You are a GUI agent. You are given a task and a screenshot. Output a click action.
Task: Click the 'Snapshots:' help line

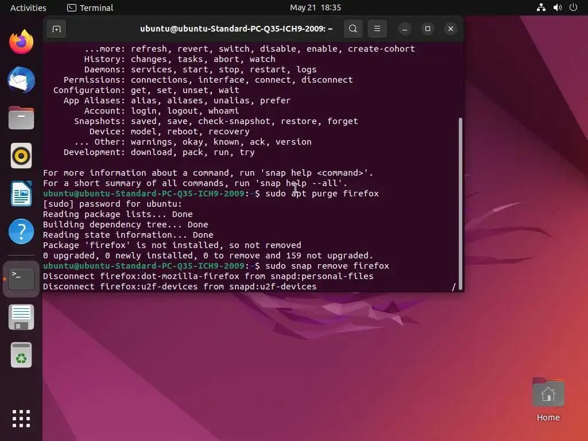pos(216,121)
